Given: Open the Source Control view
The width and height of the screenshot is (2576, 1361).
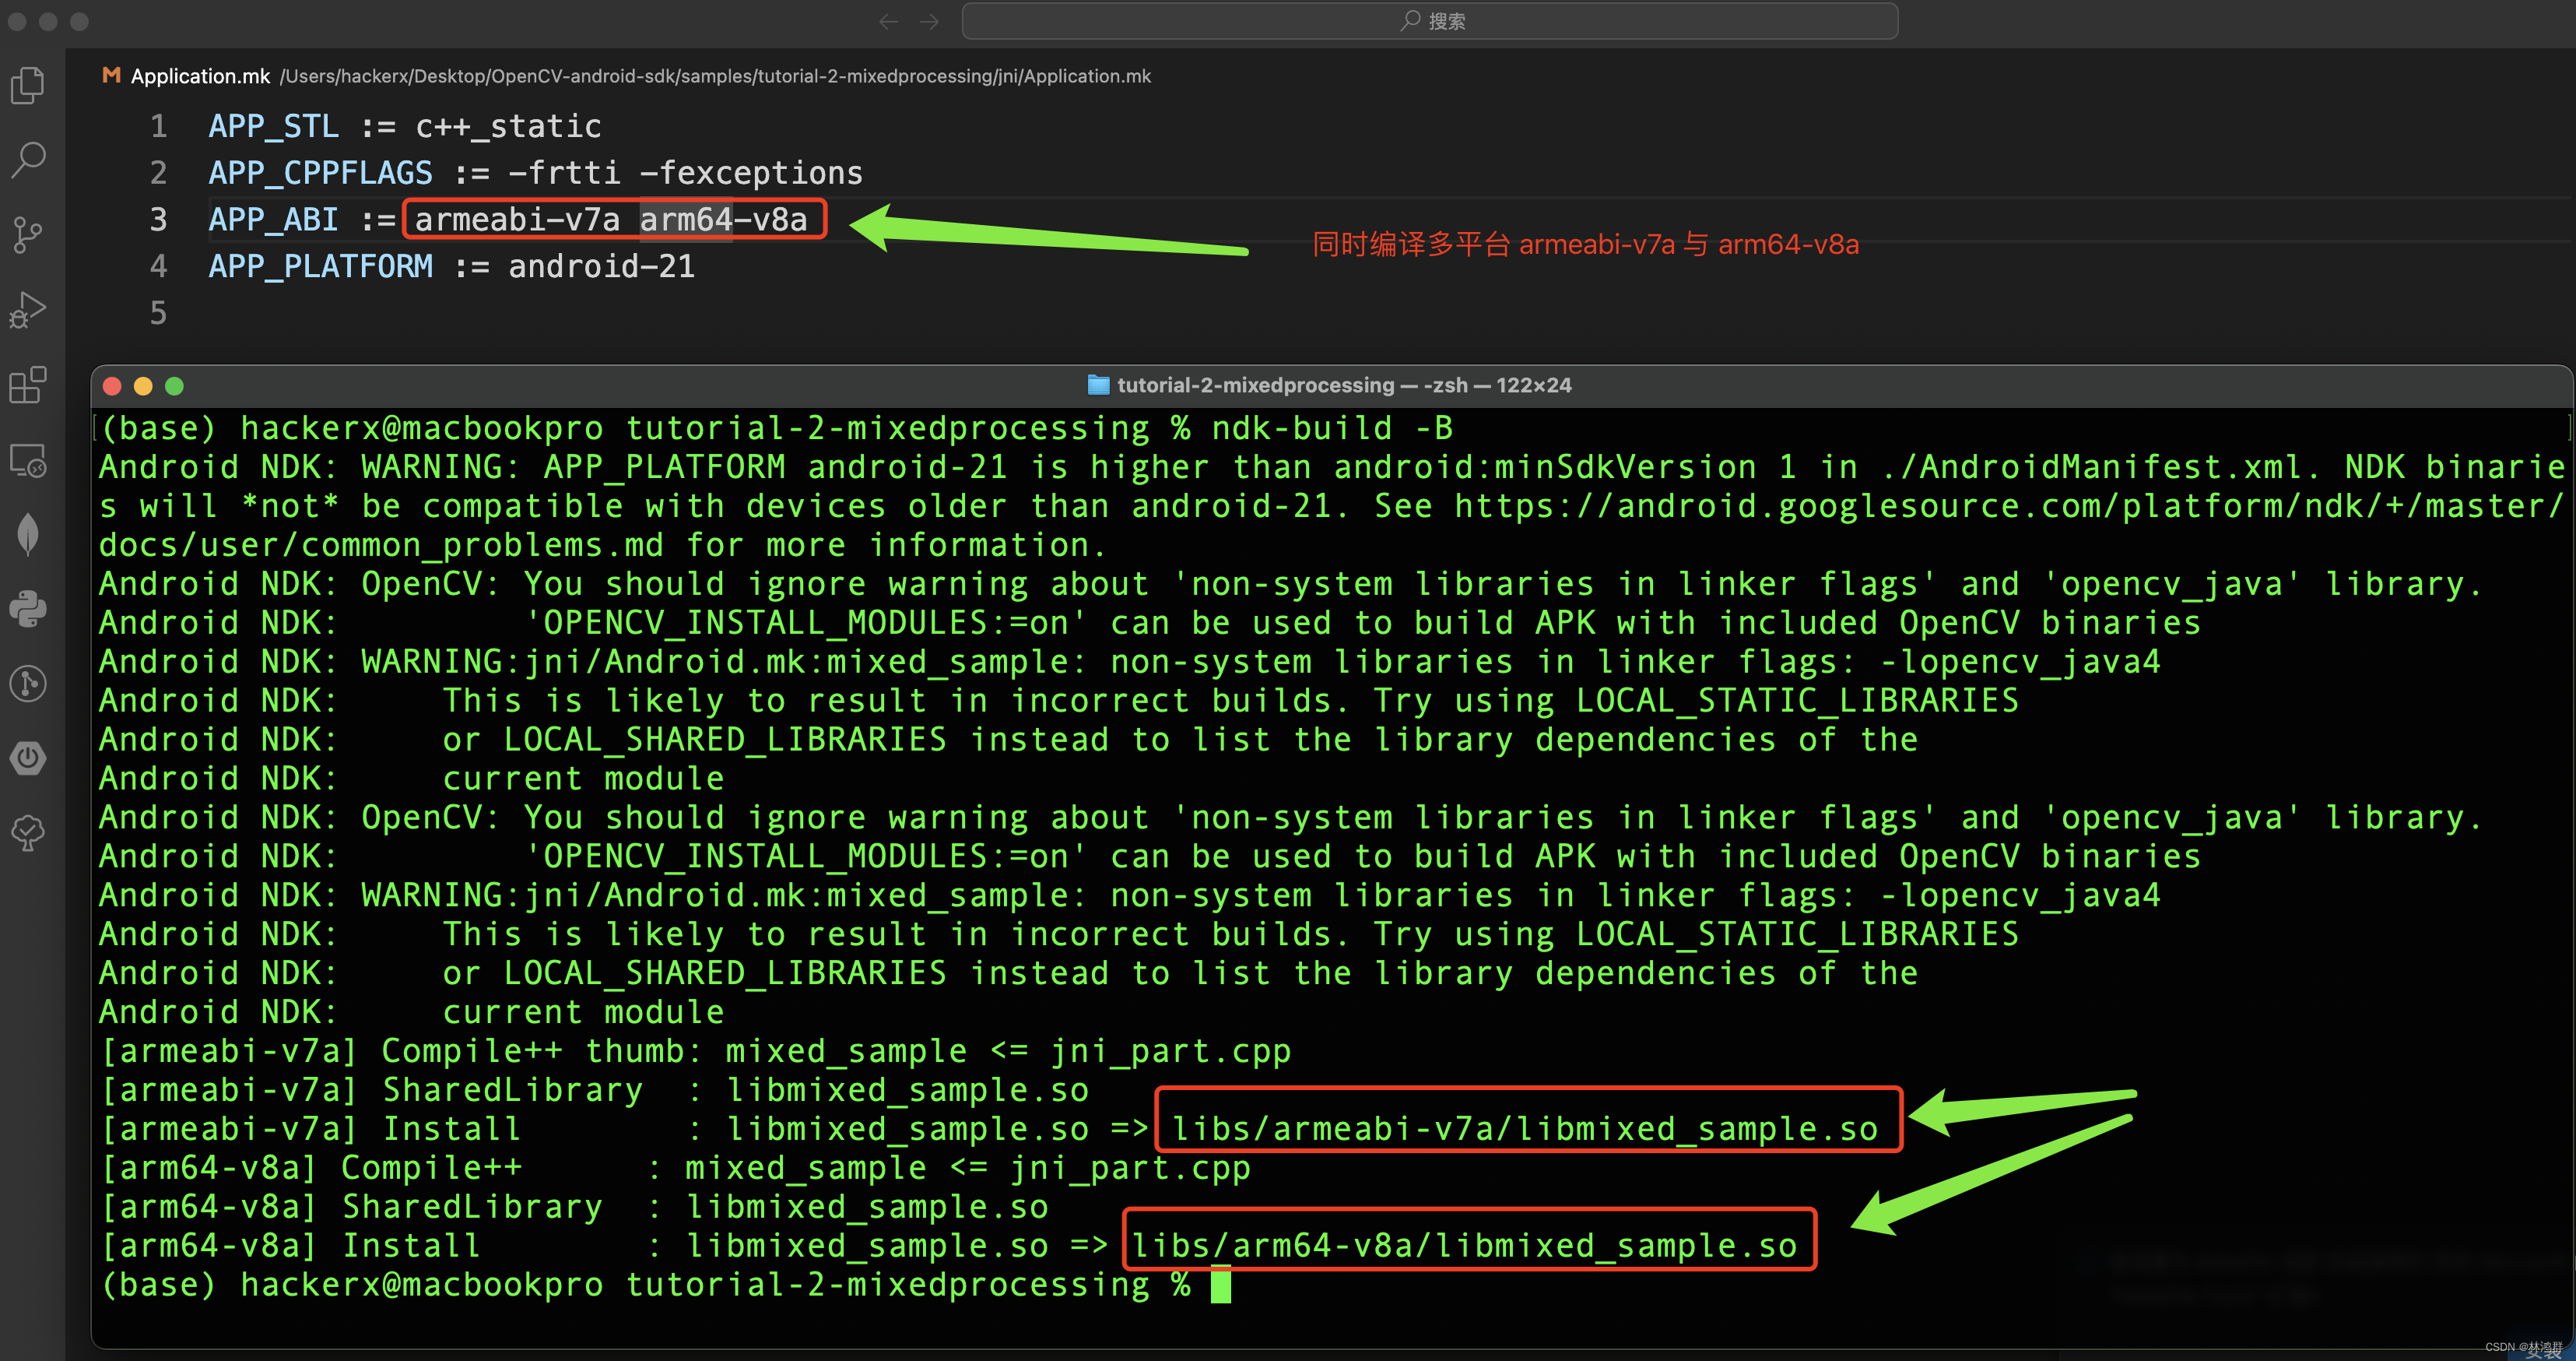Looking at the screenshot, I should [x=28, y=235].
